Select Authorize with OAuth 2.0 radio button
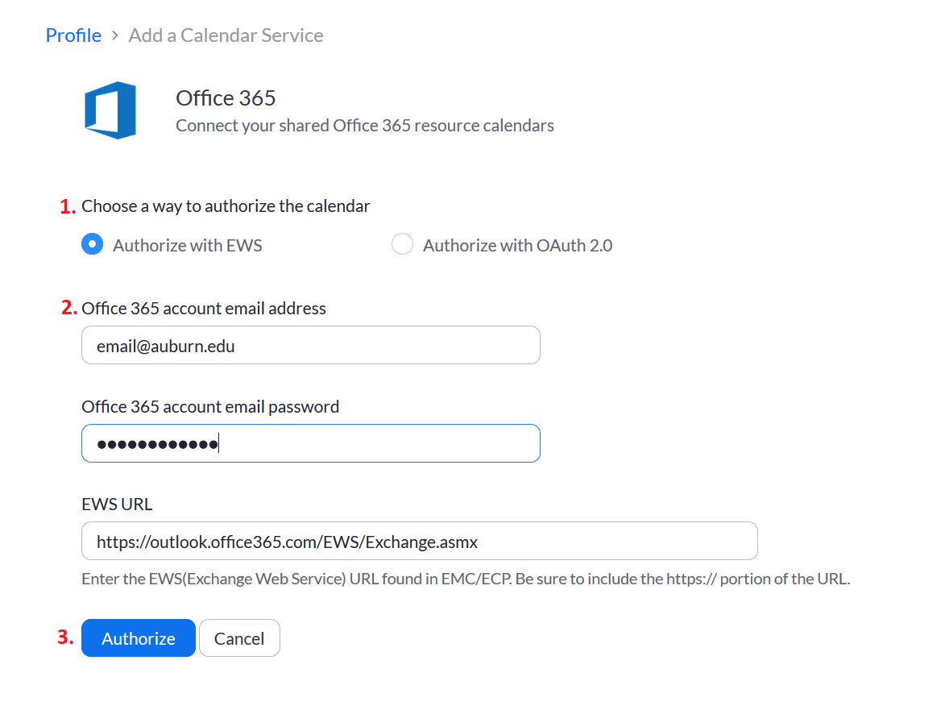The image size is (945, 706). 402,244
